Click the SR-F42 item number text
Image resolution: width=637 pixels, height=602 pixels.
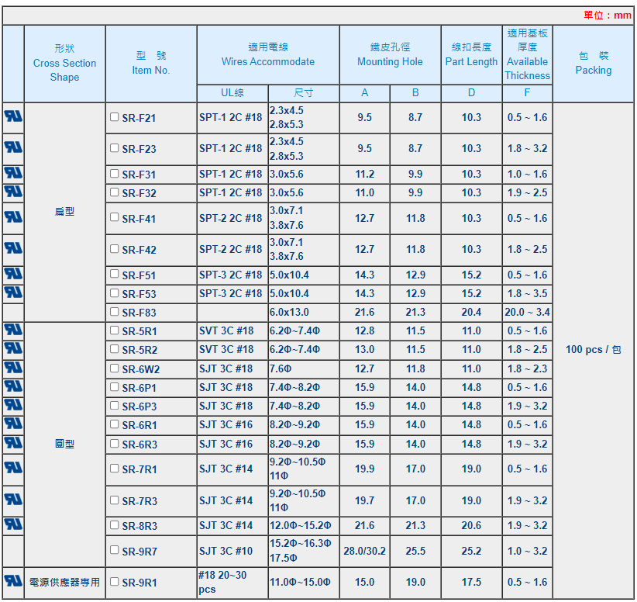139,250
